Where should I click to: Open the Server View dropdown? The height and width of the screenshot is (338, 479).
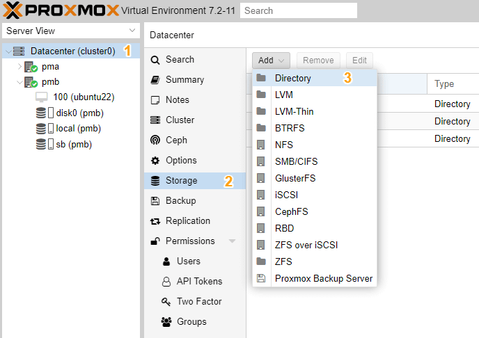(x=71, y=31)
